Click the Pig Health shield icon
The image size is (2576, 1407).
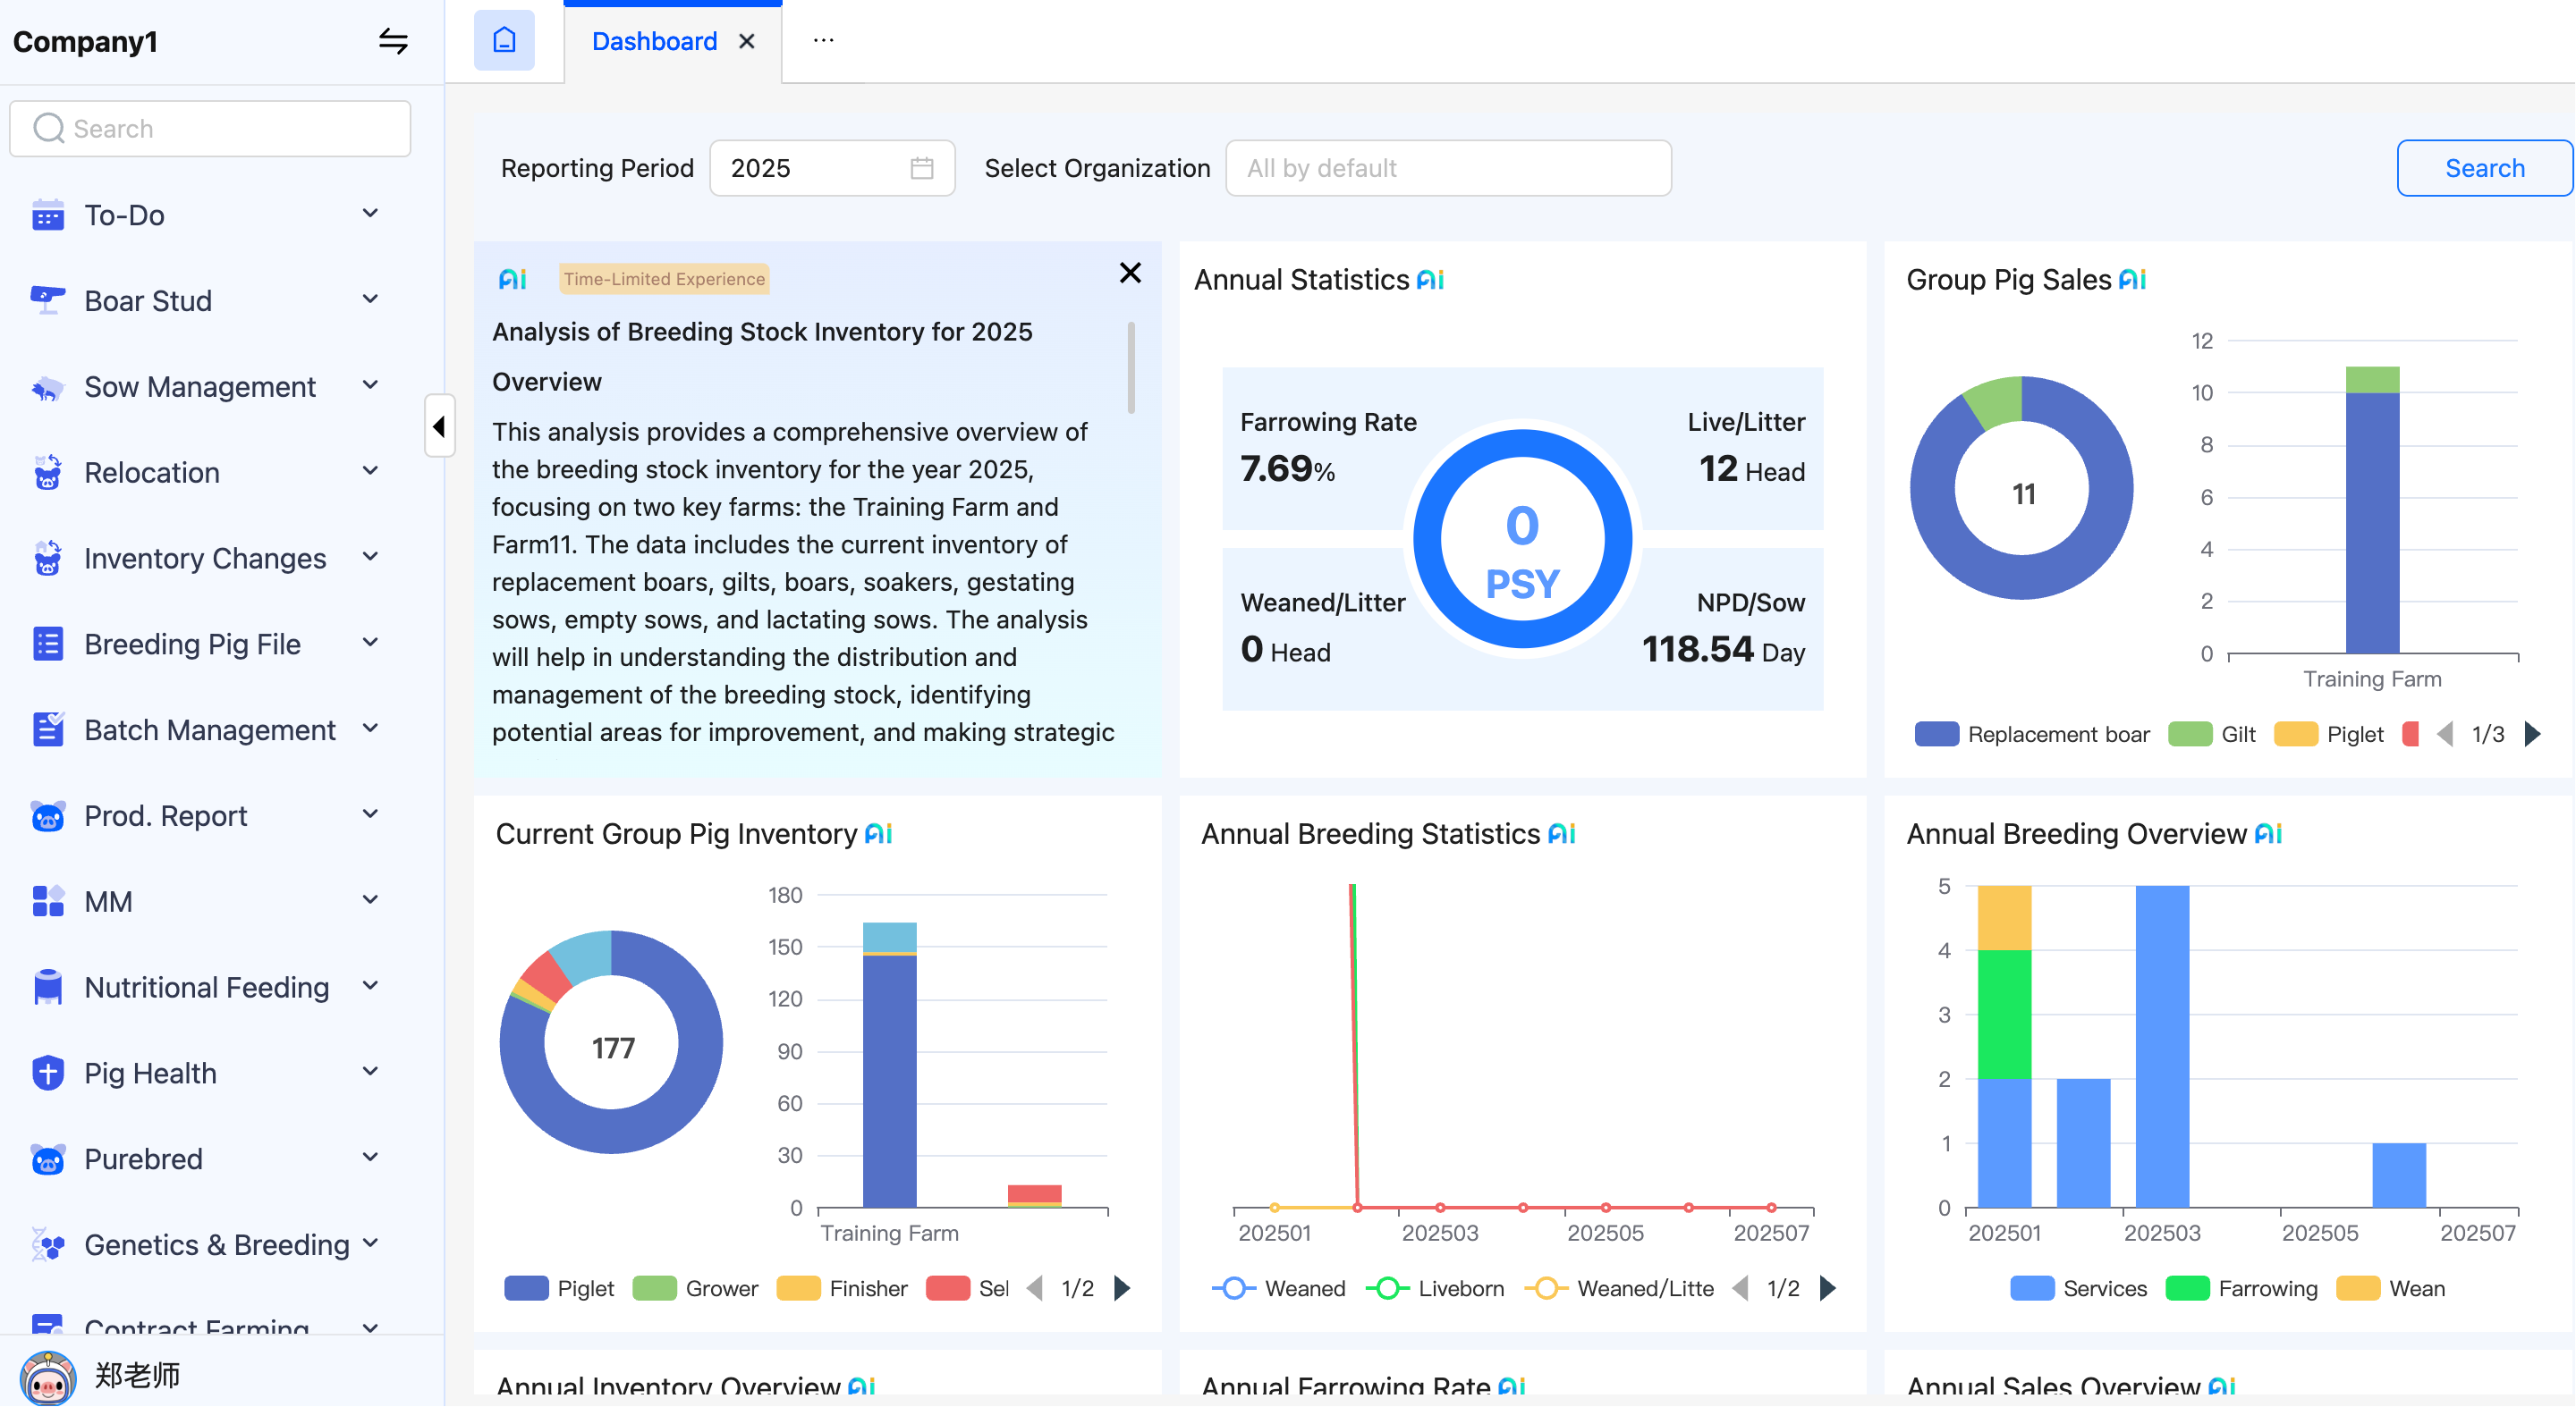(x=47, y=1074)
